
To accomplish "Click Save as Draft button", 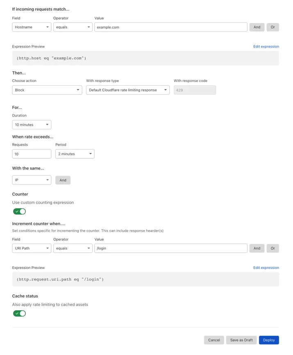I will click(x=241, y=340).
